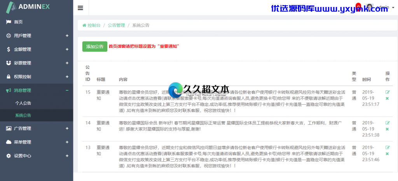Click the admin user avatar
Screen dimensions: 398x181
pos(370,8)
